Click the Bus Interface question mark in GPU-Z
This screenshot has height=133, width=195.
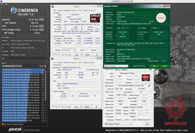(150, 92)
